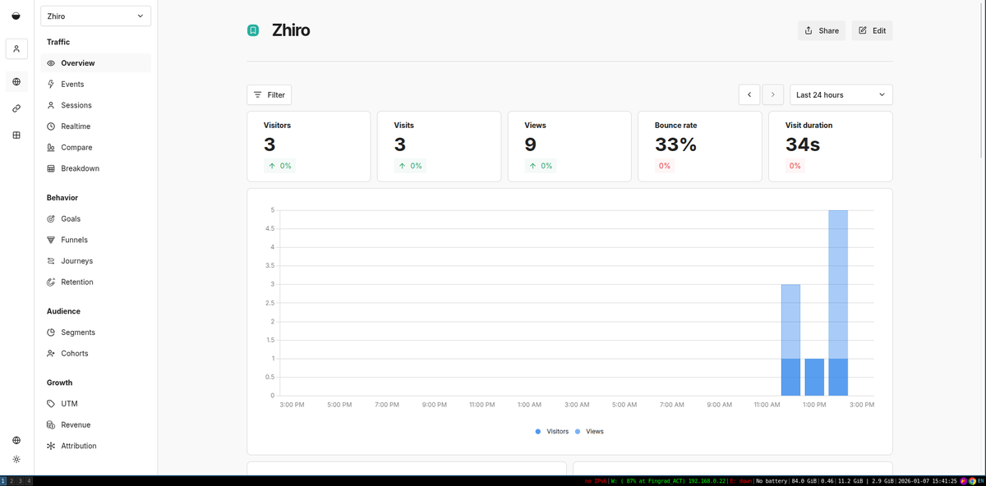
Task: Click the Views metric card showing 9
Action: (569, 146)
